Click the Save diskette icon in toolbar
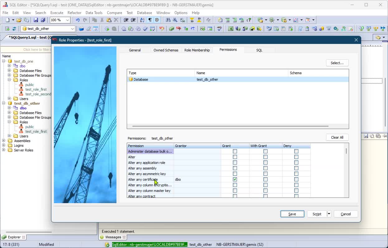This screenshot has width=388, height=248. click(x=36, y=20)
